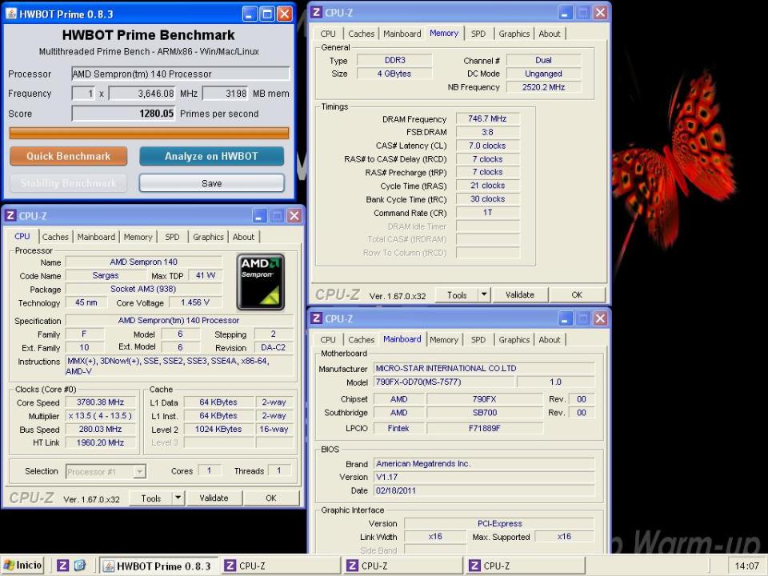Click memory Type value DDR3
The image size is (768, 576).
[394, 60]
